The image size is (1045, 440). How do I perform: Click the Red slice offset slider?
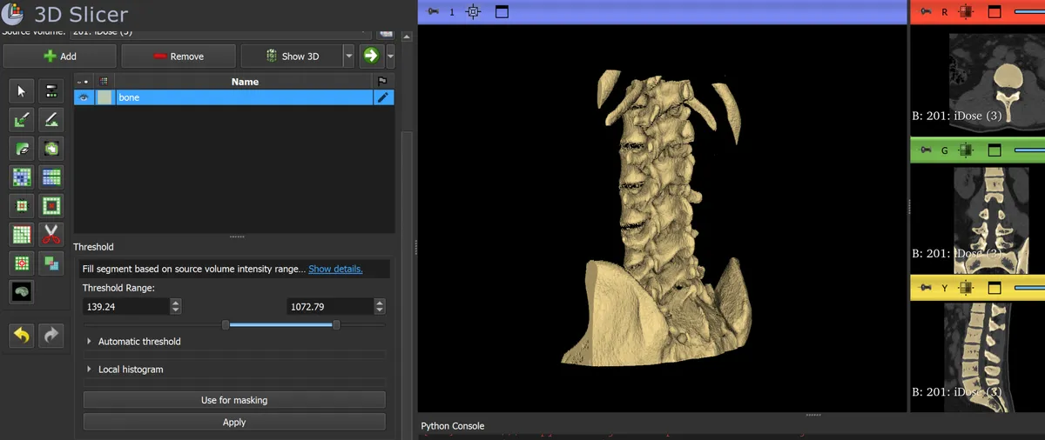1029,12
